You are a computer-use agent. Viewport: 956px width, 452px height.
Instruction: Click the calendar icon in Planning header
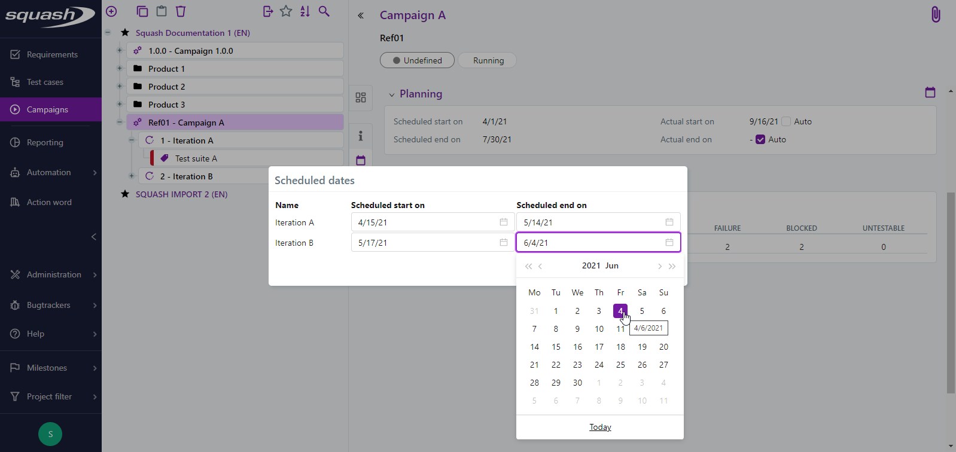(x=930, y=92)
